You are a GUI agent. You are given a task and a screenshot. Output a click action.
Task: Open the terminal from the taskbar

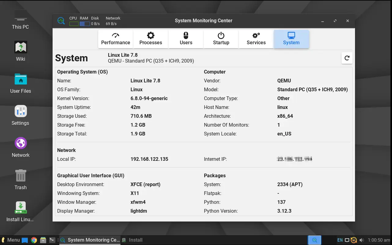click(x=52, y=240)
